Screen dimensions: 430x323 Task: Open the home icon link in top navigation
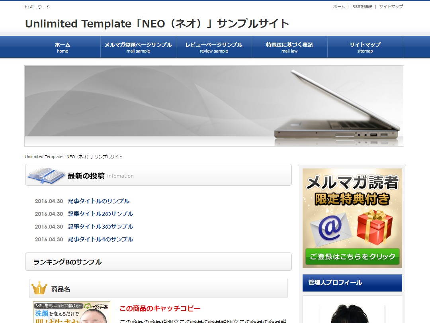pyautogui.click(x=62, y=47)
